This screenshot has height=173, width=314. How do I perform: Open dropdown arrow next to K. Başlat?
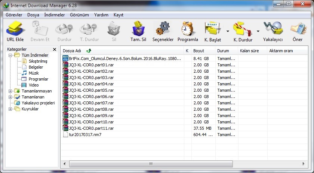point(228,31)
